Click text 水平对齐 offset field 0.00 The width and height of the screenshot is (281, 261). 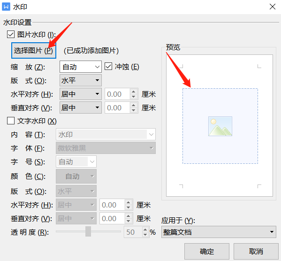coord(112,205)
